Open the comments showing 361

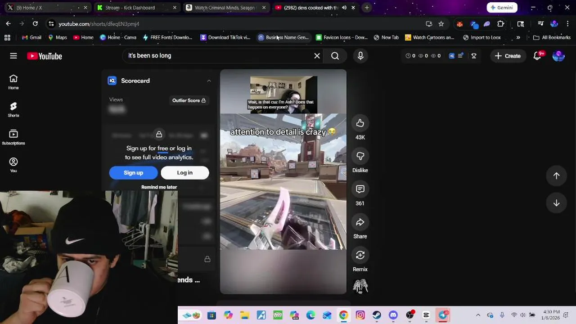[x=360, y=189]
